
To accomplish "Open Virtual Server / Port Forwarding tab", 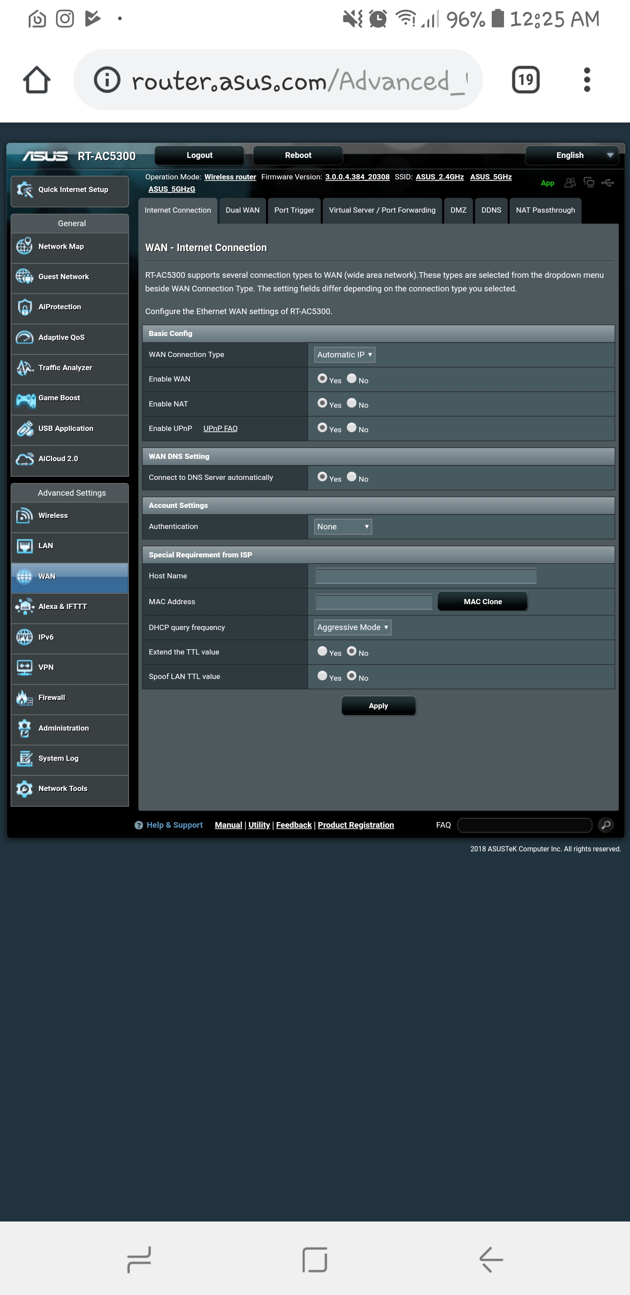I will click(382, 210).
